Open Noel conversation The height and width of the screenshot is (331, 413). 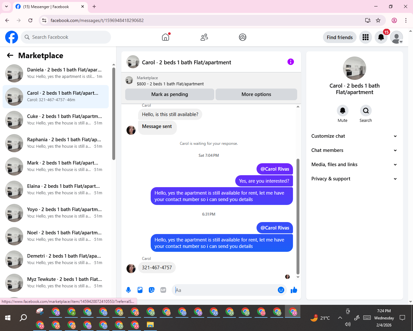click(55, 236)
